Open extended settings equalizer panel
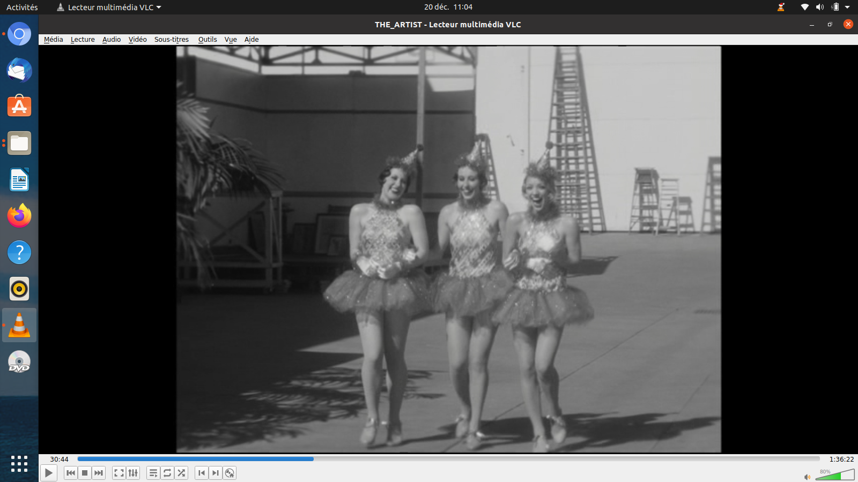Screen dimensions: 858x482 [x=133, y=473]
